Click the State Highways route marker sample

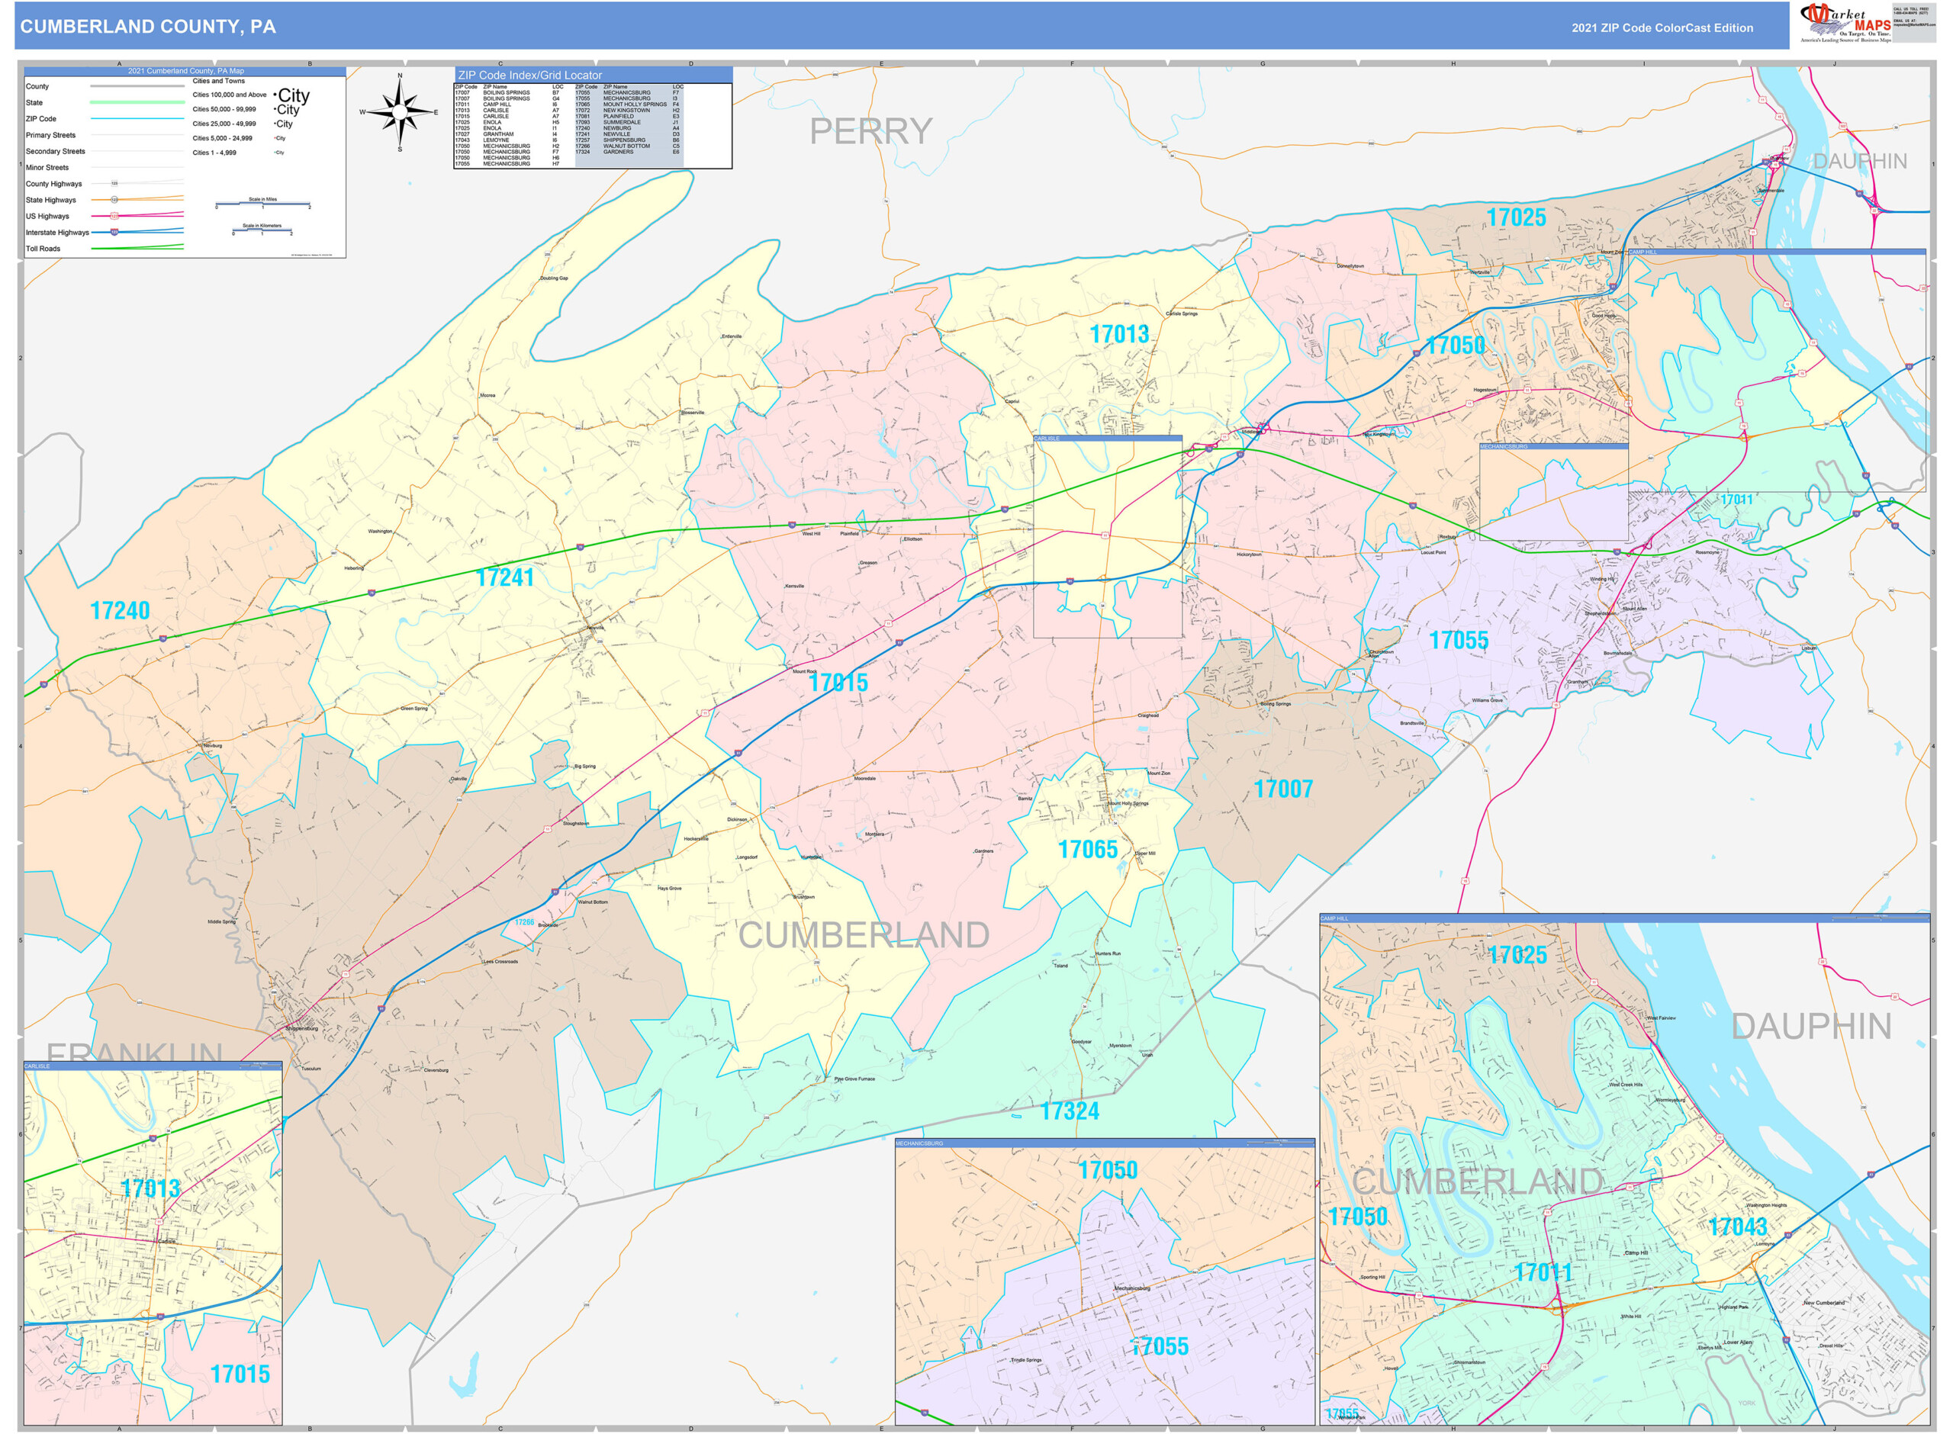(x=114, y=200)
